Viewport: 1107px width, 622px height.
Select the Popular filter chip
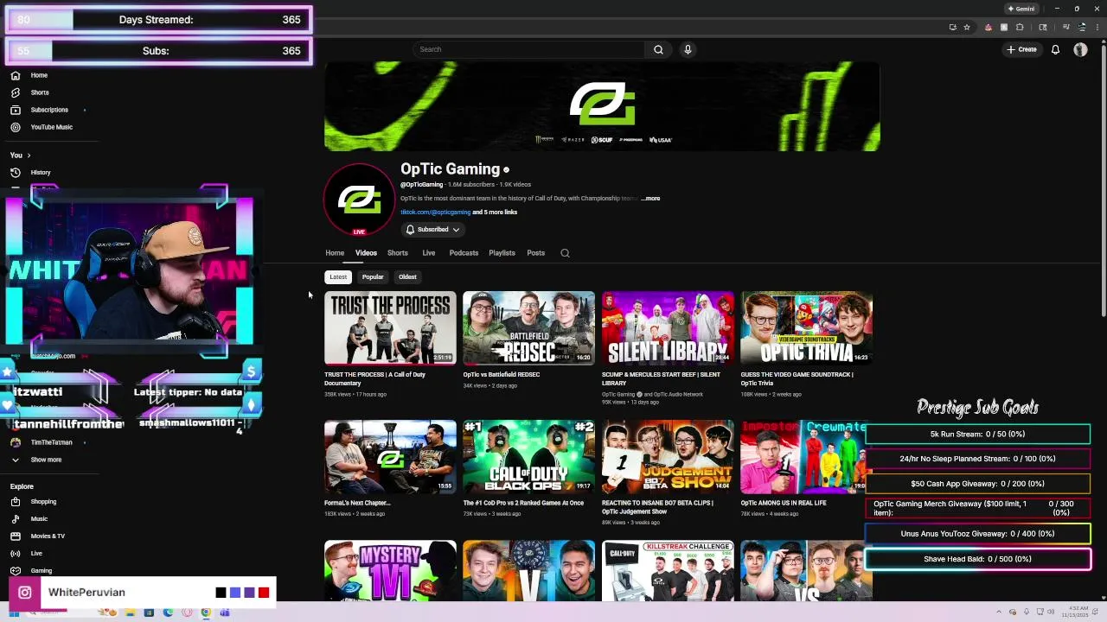373,276
